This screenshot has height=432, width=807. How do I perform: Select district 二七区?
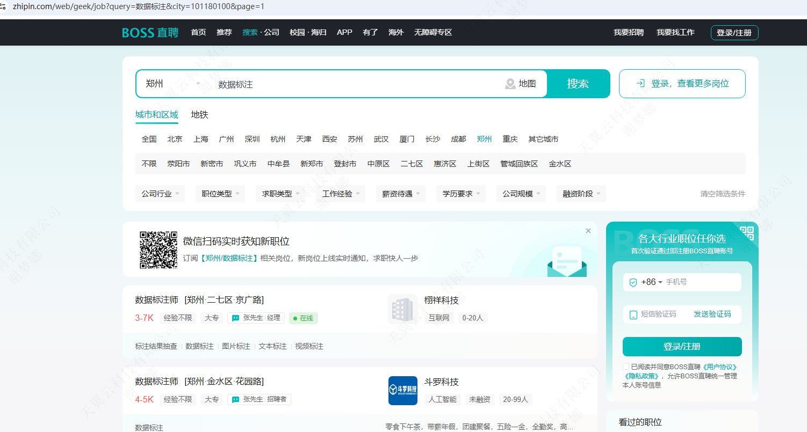point(412,164)
